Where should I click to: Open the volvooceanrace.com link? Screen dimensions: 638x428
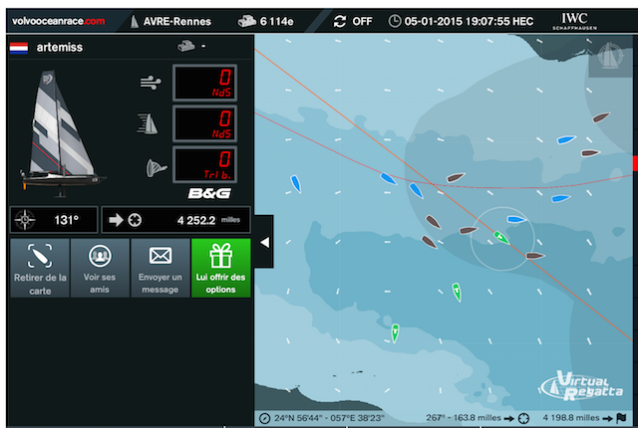pos(54,20)
